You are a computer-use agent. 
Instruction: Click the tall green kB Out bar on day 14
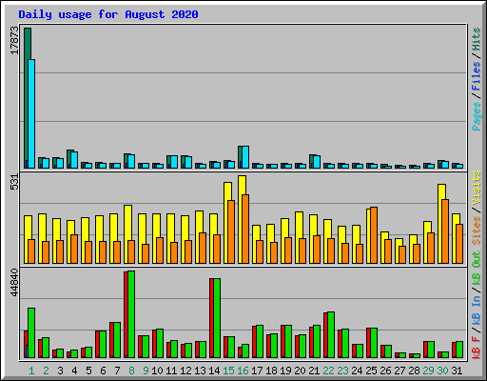[217, 318]
